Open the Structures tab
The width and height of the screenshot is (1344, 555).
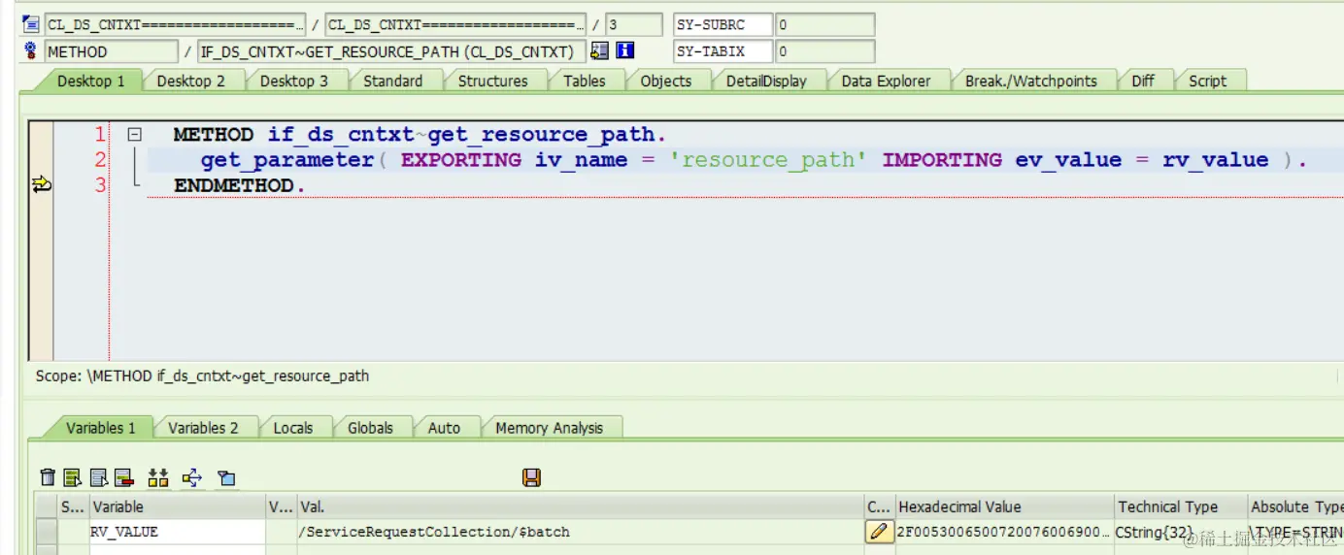[492, 81]
